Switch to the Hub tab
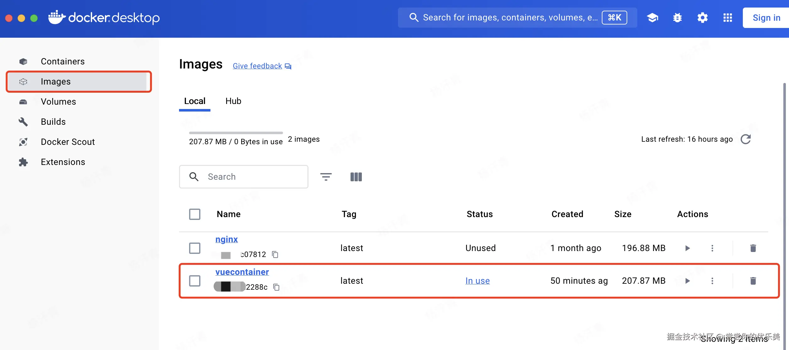Image resolution: width=789 pixels, height=350 pixels. [x=233, y=101]
